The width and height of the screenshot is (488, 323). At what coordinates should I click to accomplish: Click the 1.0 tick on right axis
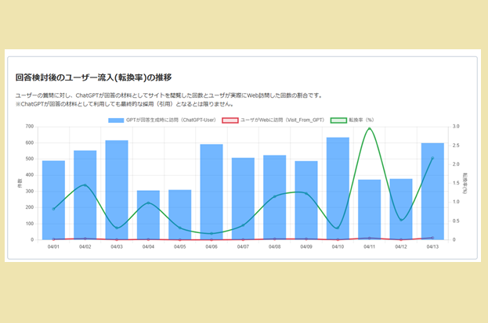456,202
